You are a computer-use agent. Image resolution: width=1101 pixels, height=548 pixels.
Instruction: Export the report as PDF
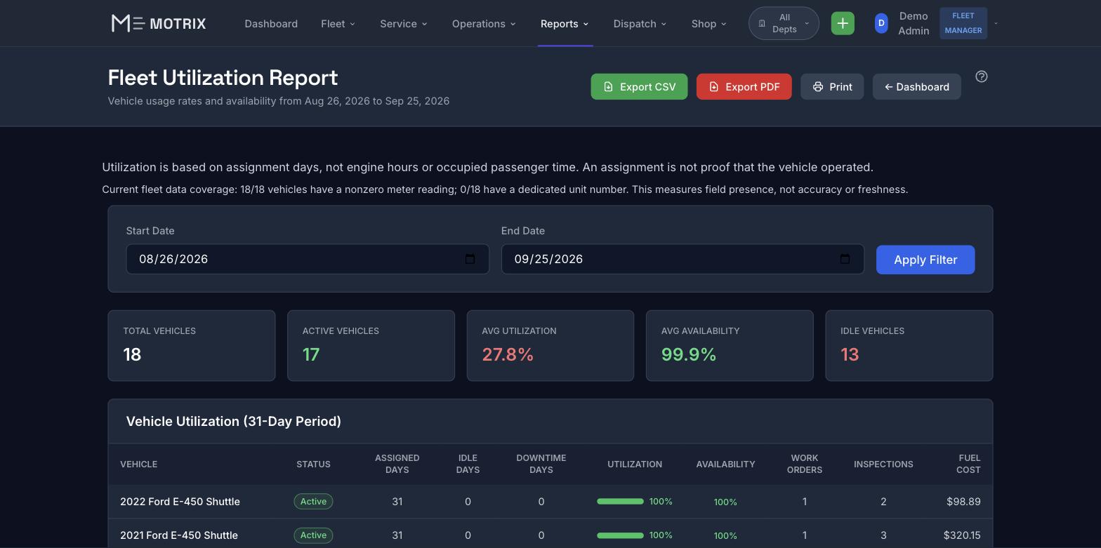coord(744,86)
